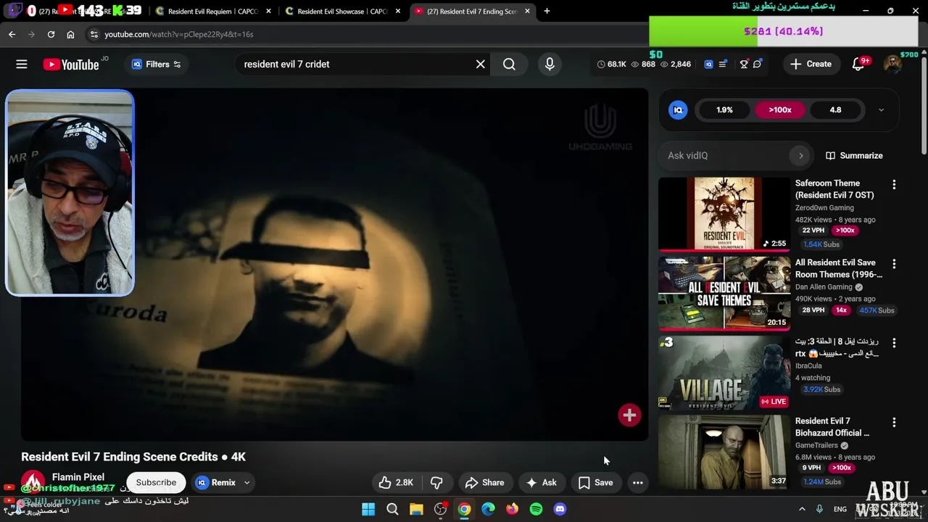Save the video to a playlist

tap(596, 483)
